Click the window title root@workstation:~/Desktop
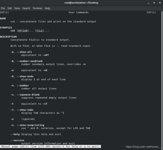The height and width of the screenshot is (150, 163). click(x=81, y=3)
